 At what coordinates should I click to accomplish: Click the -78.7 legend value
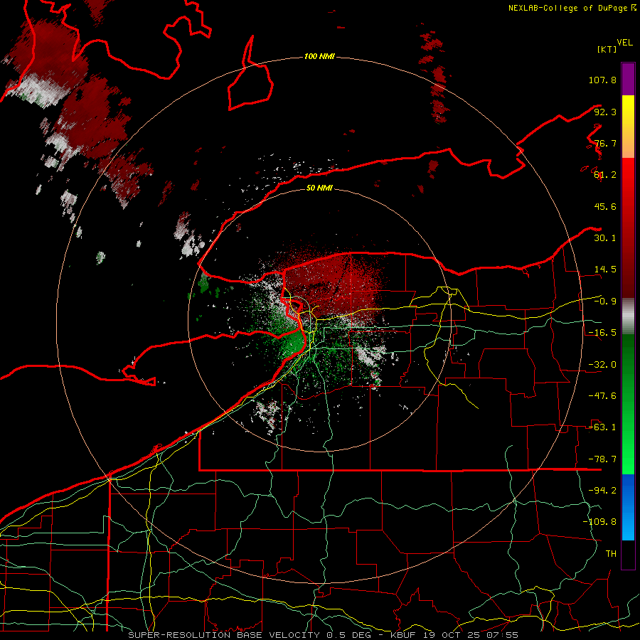coord(602,459)
